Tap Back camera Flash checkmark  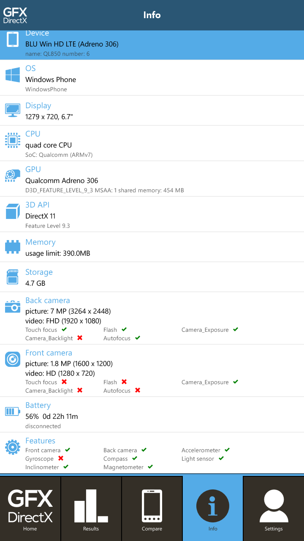click(124, 329)
